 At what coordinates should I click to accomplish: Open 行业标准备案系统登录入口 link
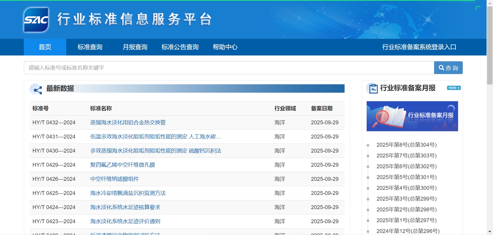coord(419,47)
